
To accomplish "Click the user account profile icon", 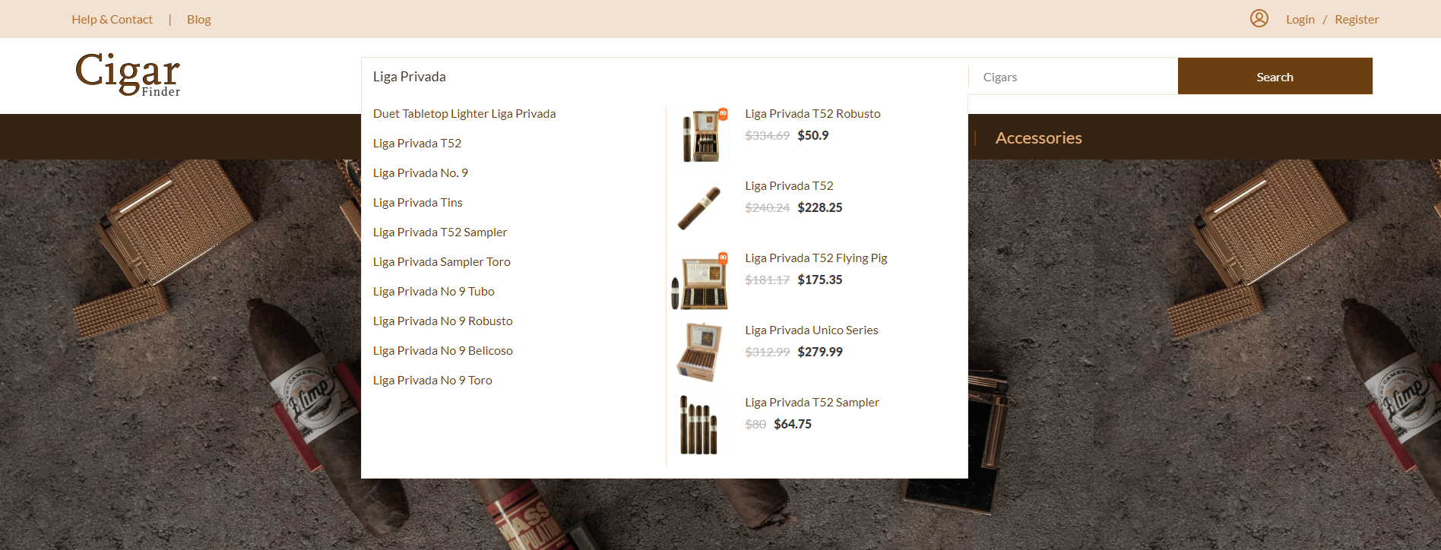I will click(x=1259, y=18).
